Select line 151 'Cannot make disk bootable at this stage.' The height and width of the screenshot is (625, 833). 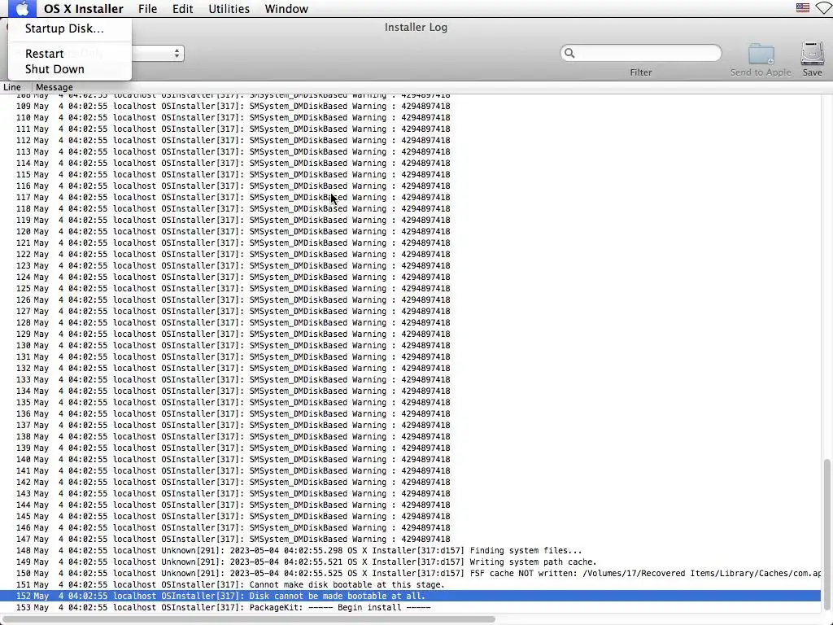tap(410, 584)
